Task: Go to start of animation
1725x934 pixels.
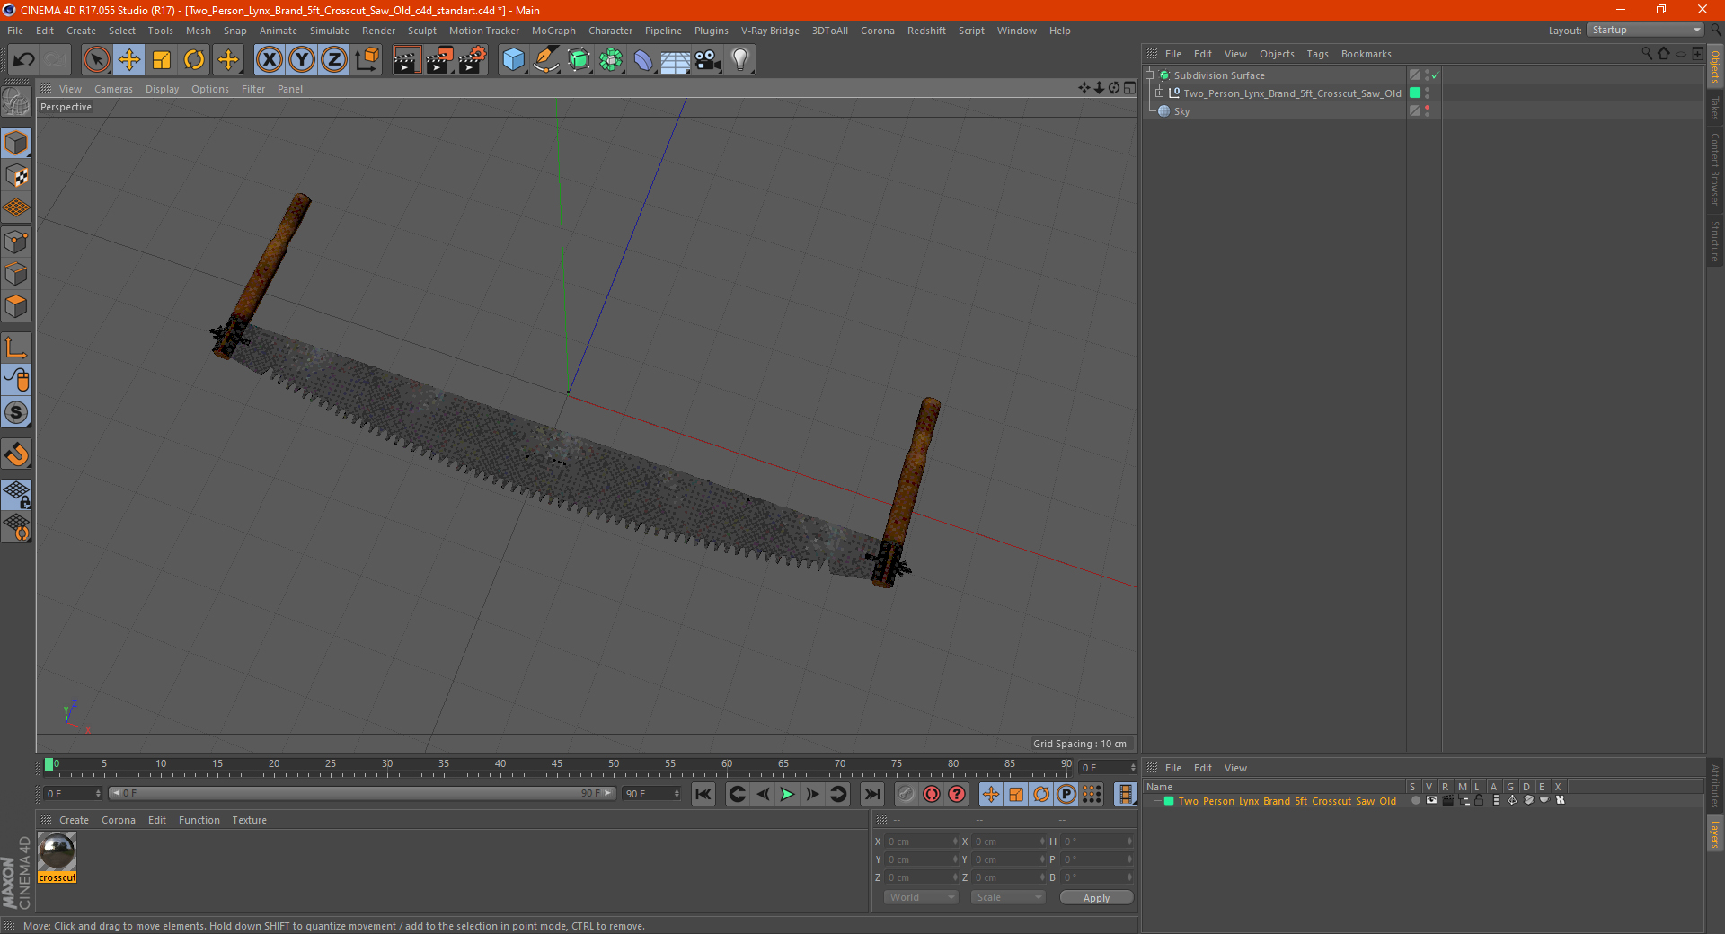Action: pyautogui.click(x=703, y=794)
